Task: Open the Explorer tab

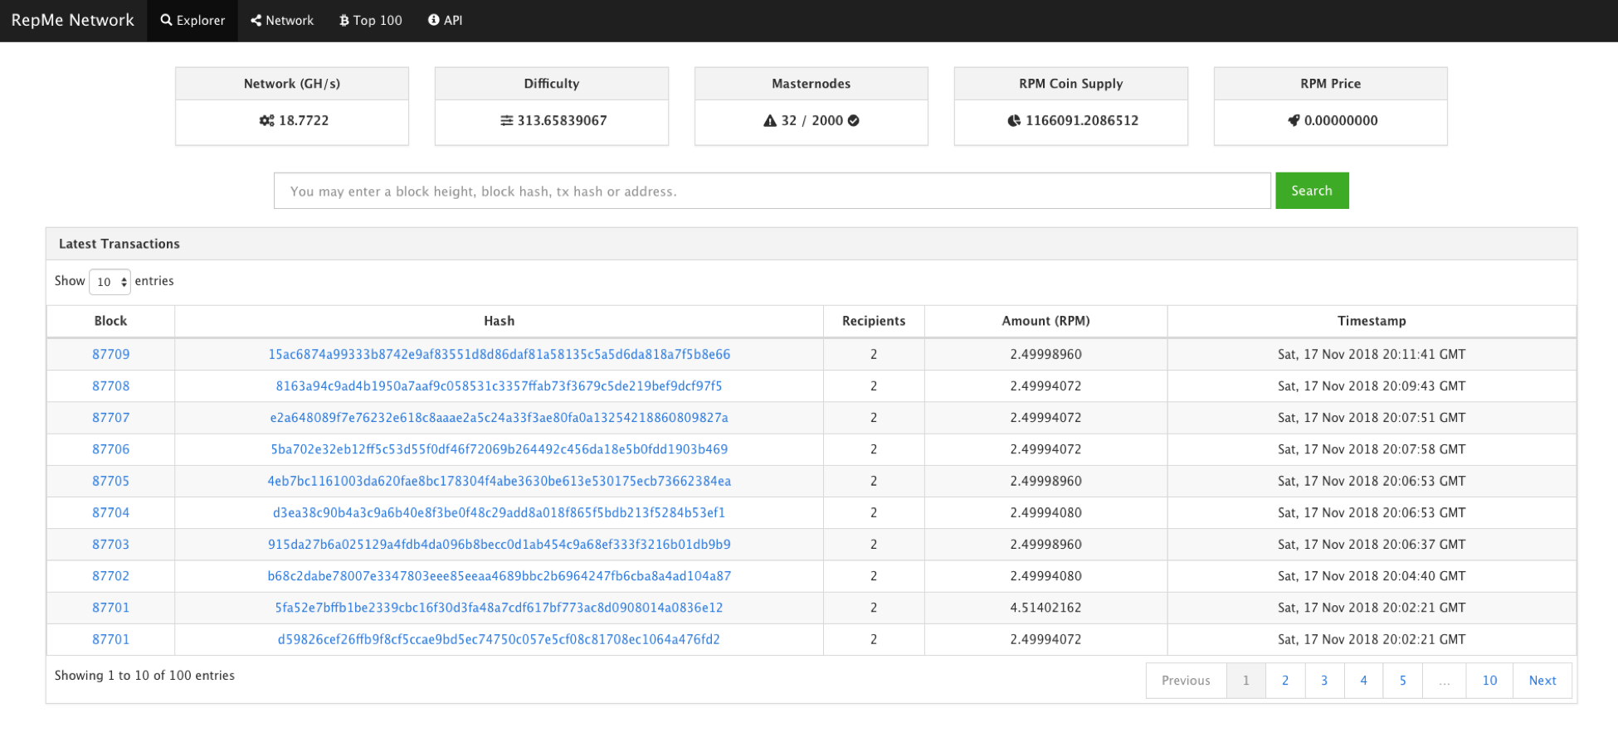Action: click(x=193, y=21)
